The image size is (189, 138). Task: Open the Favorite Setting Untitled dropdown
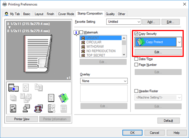tap(124, 22)
